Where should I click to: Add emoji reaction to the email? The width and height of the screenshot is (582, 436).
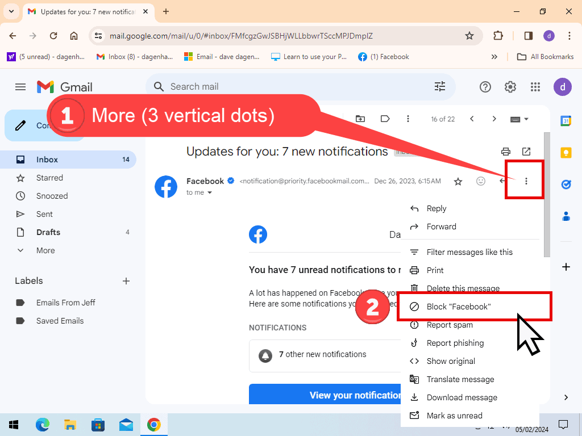coord(481,181)
